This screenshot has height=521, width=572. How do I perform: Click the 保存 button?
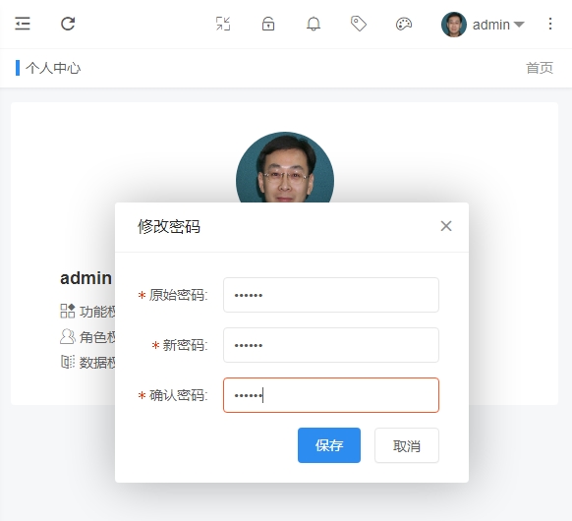(329, 445)
